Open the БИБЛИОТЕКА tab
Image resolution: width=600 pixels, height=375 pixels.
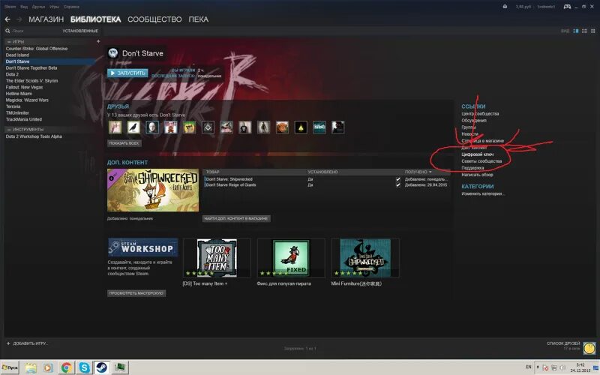96,19
